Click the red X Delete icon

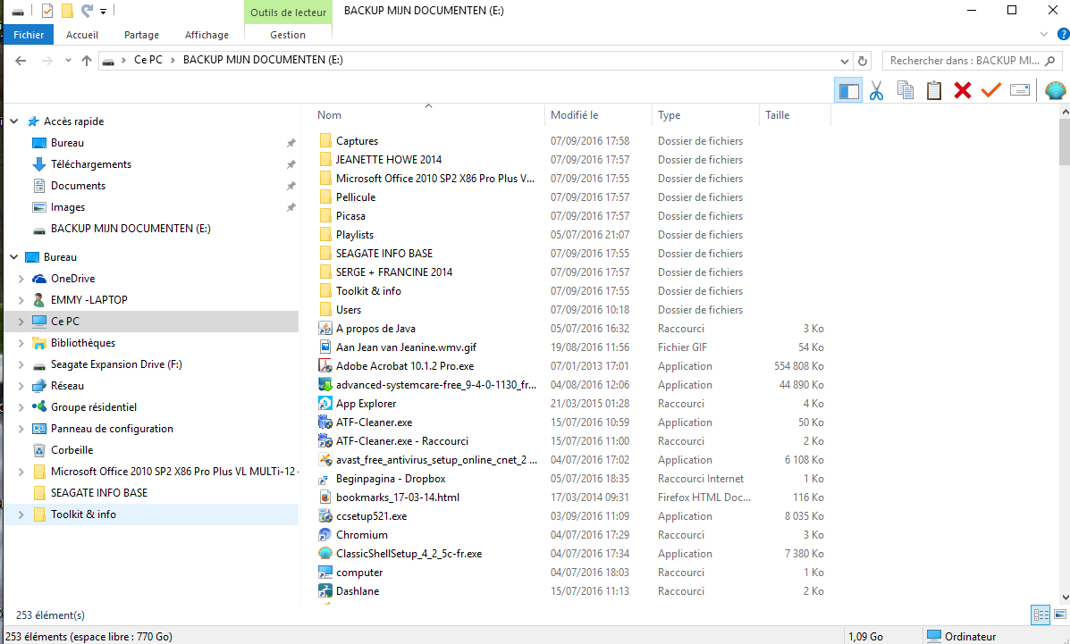tap(963, 90)
